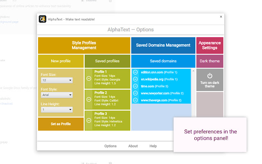Image resolution: width=262 pixels, height=164 pixels.
Task: Click the AlphaText logo icon in title bar
Action: click(42, 19)
